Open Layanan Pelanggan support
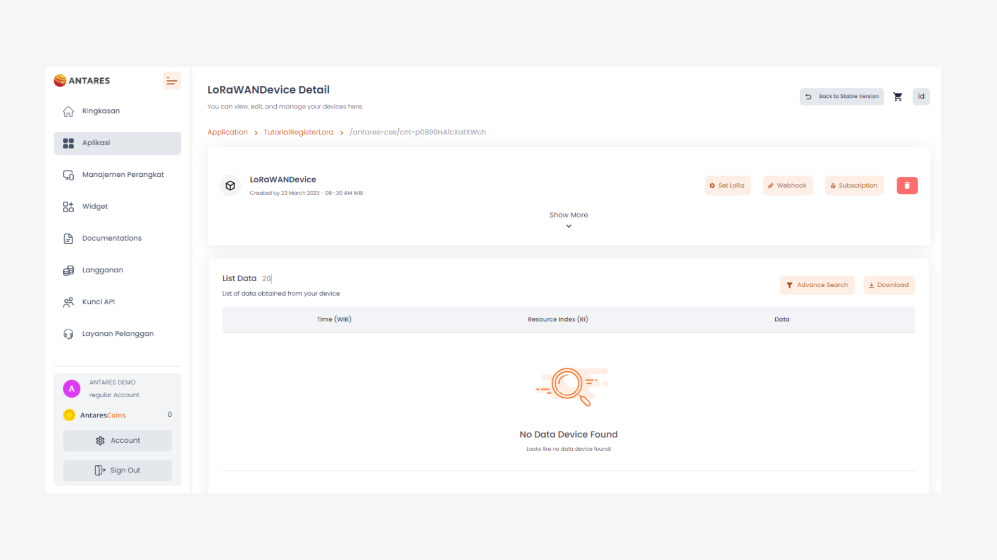Image resolution: width=997 pixels, height=560 pixels. tap(117, 334)
